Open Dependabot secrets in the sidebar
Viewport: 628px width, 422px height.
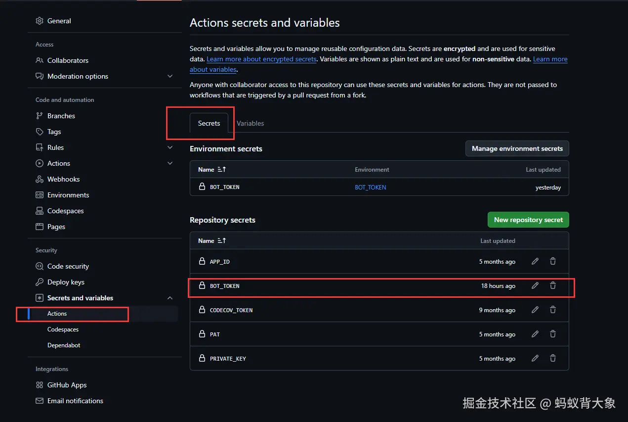(64, 345)
